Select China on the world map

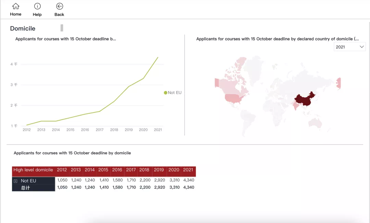(305, 100)
